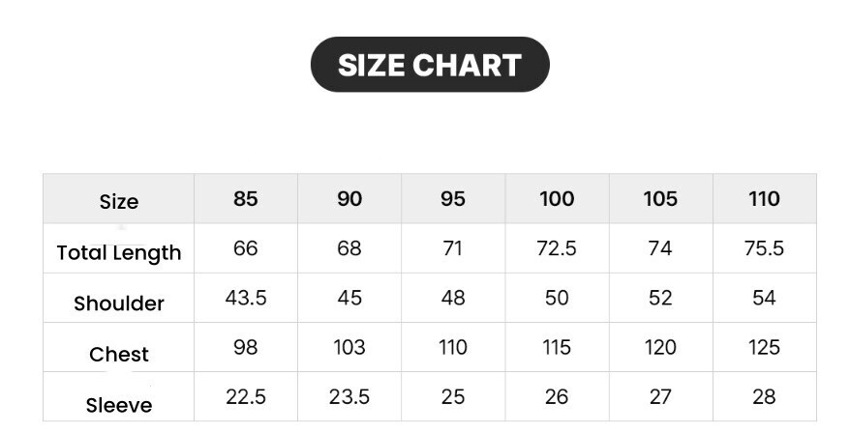Click the 22.5 sleeve measurement cell
Viewport: 850px width, 433px height.
246,396
